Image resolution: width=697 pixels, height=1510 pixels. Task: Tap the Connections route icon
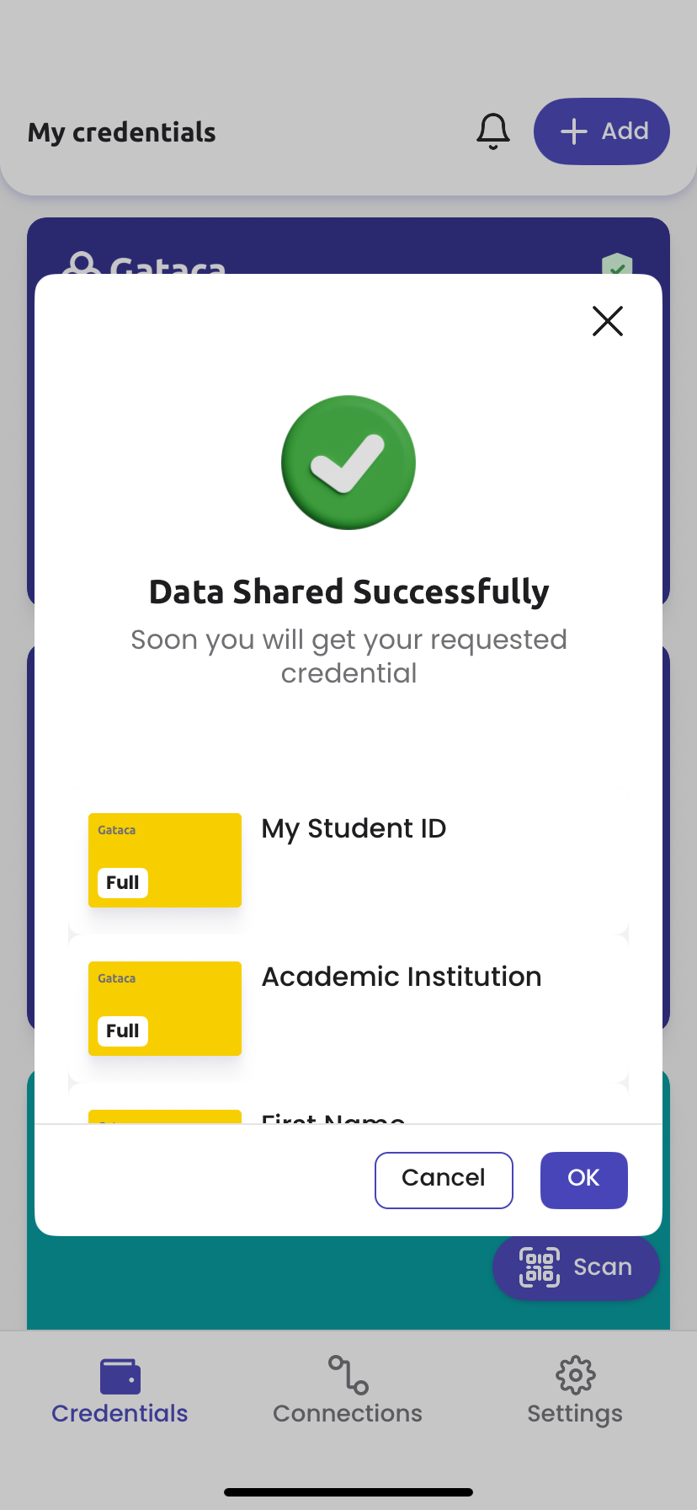tap(348, 1374)
